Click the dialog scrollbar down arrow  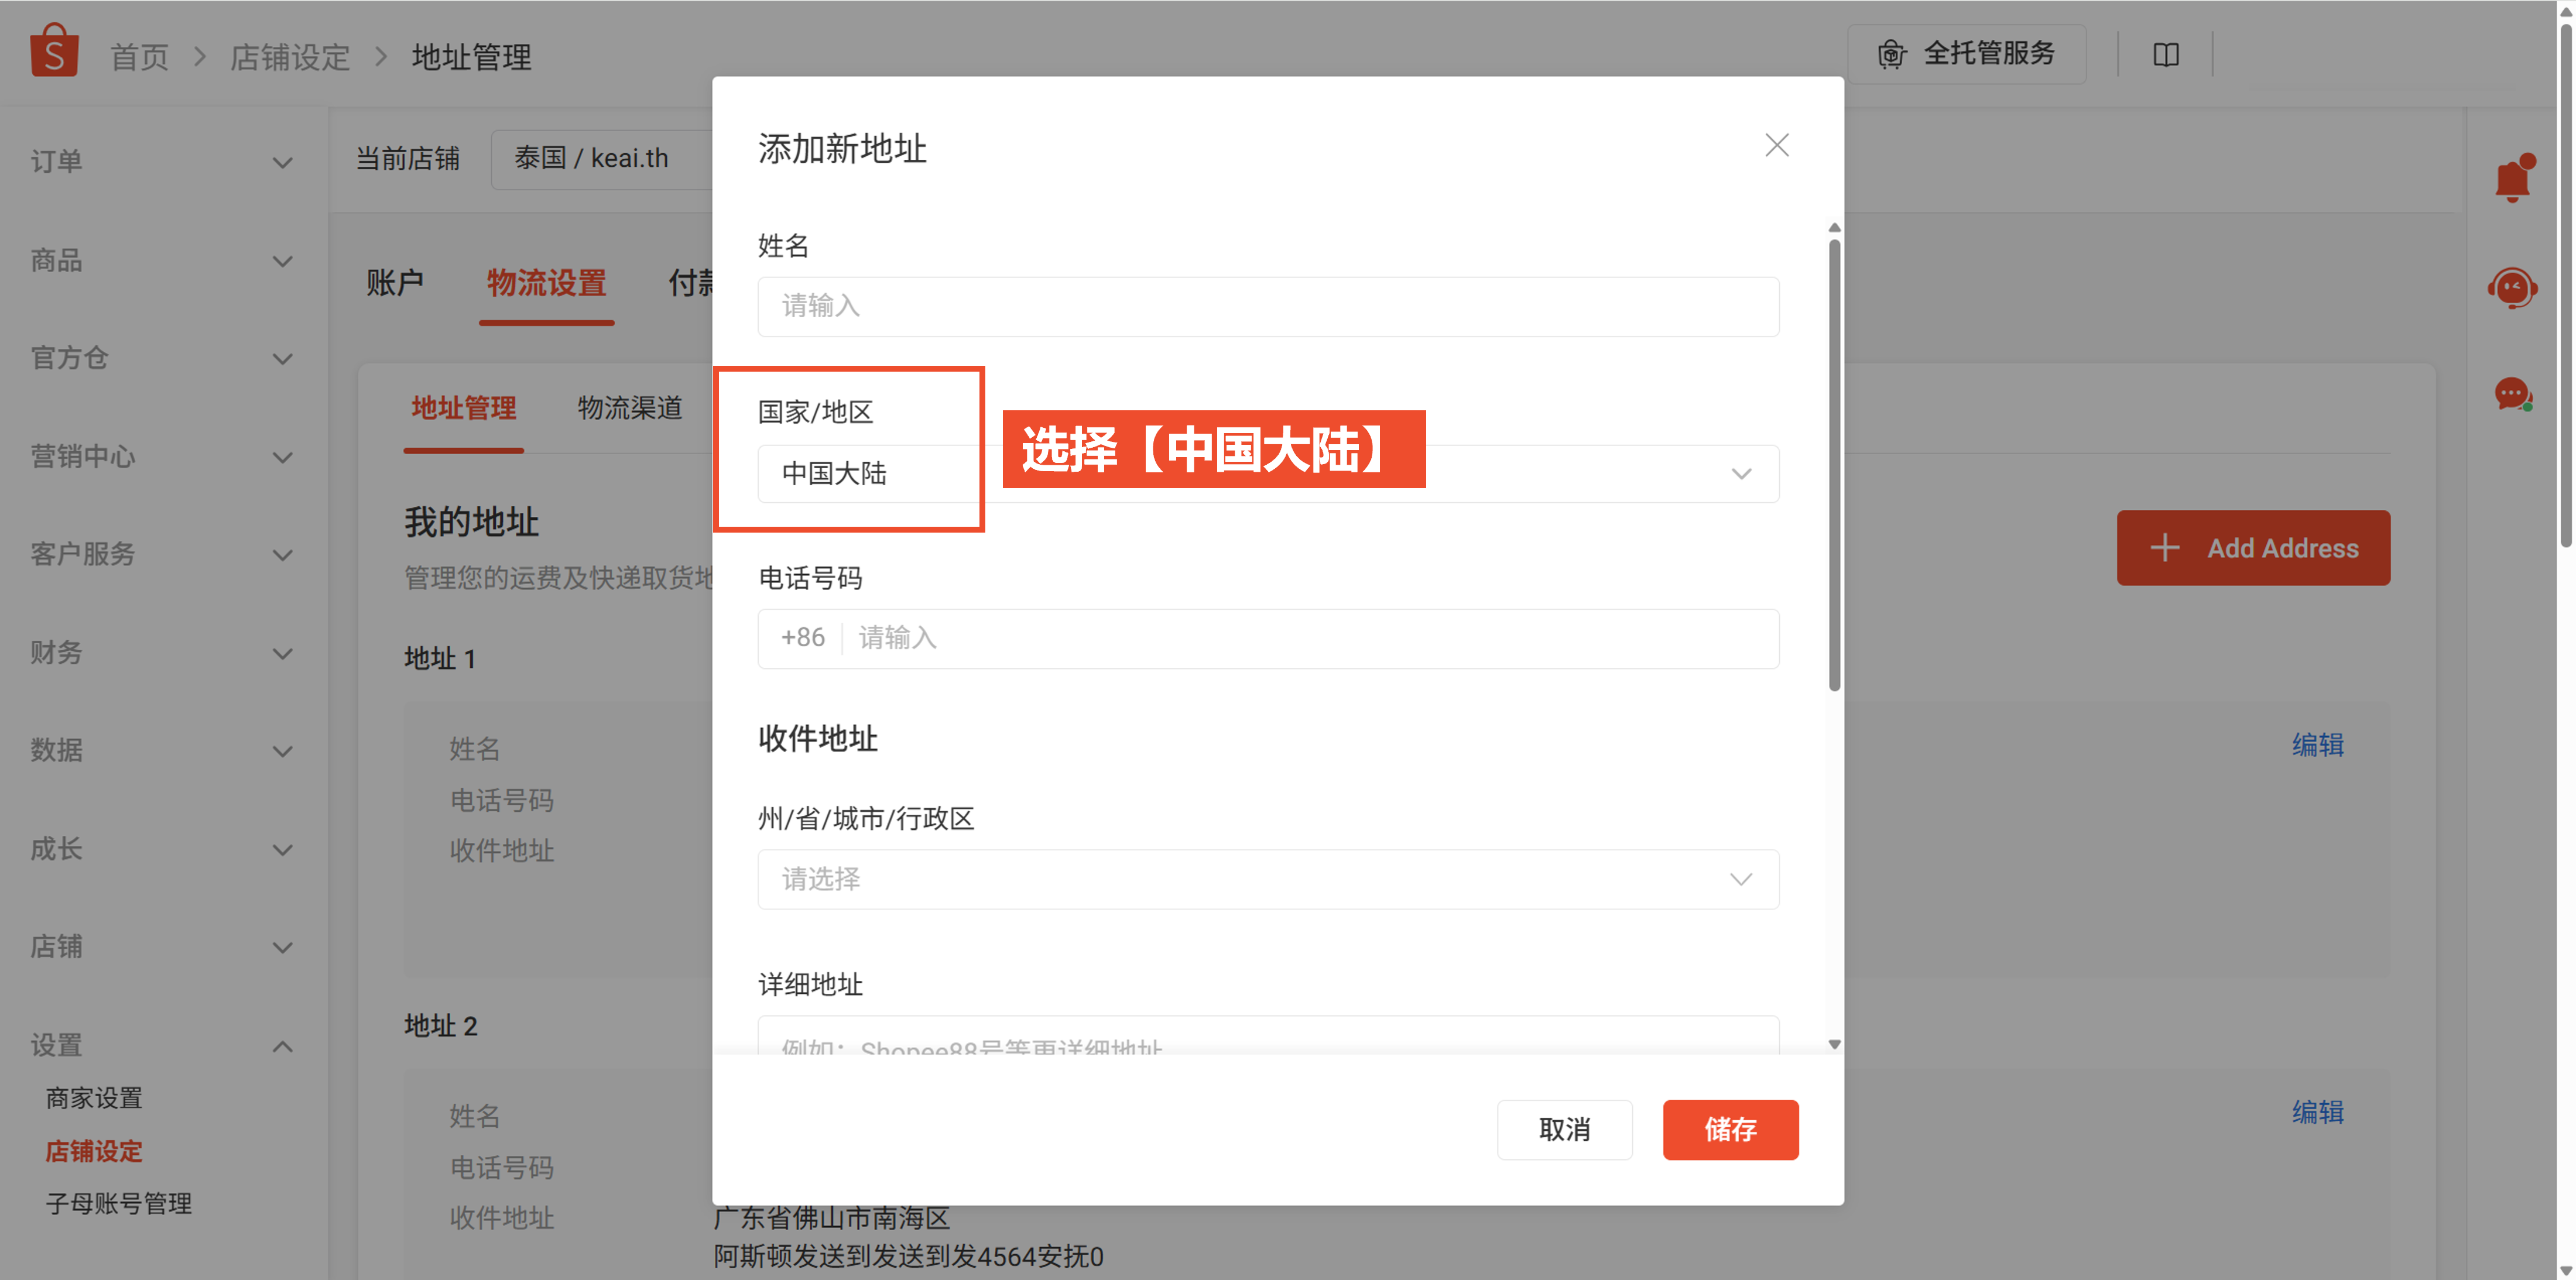pyautogui.click(x=1834, y=1044)
